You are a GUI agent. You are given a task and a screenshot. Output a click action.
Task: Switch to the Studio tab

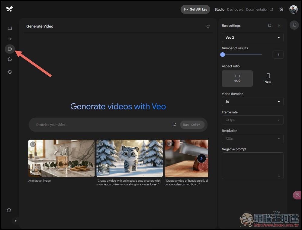(219, 9)
